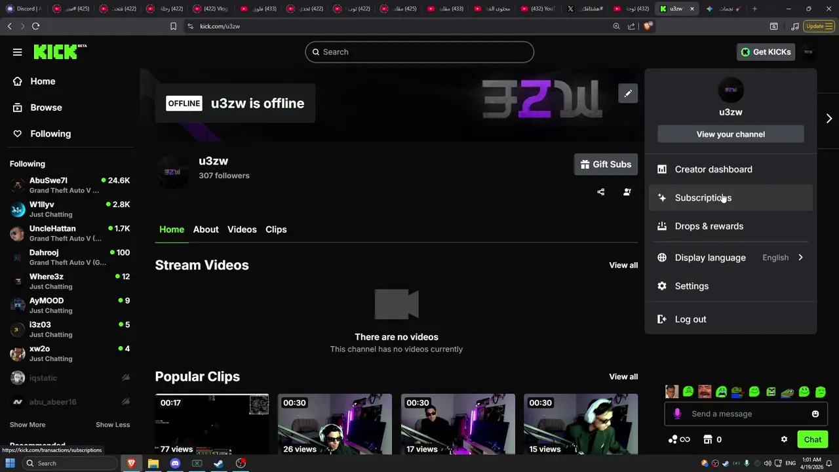Screen dimensions: 839x472
Task: Click the right chevron next arrow
Action: [x=829, y=119]
